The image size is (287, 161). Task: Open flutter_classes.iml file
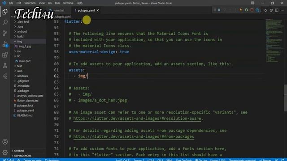28,100
